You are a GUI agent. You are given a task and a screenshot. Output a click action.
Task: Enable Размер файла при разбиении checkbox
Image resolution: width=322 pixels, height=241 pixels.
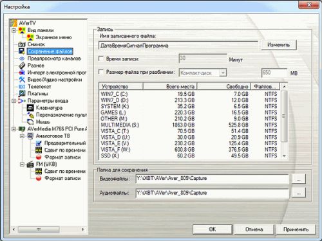101,72
